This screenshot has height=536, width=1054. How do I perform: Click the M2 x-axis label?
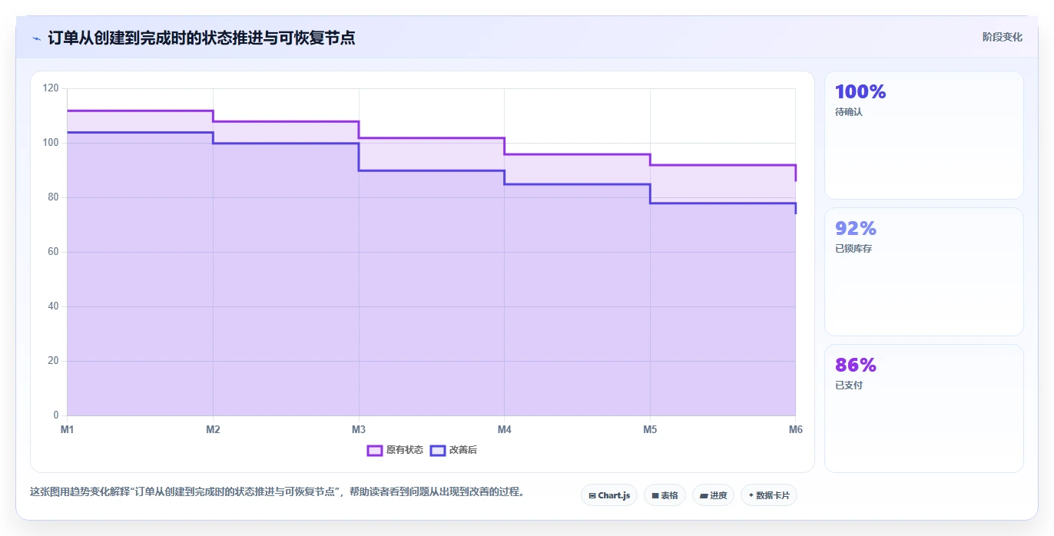coord(213,429)
